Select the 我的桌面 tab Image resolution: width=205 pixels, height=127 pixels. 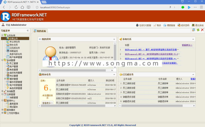click(40, 31)
